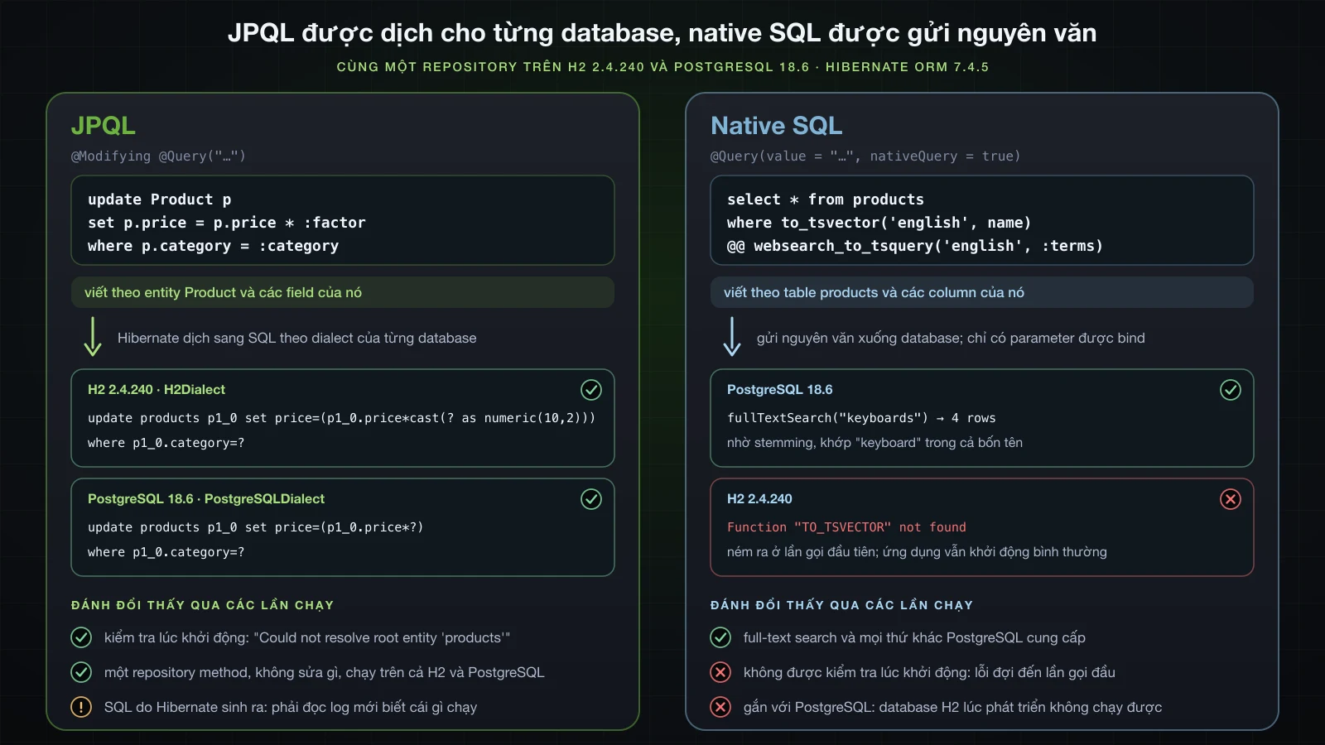This screenshot has height=745, width=1325.
Task: Click the banner 'viết theo table products và các column của nó'
Action: [982, 292]
